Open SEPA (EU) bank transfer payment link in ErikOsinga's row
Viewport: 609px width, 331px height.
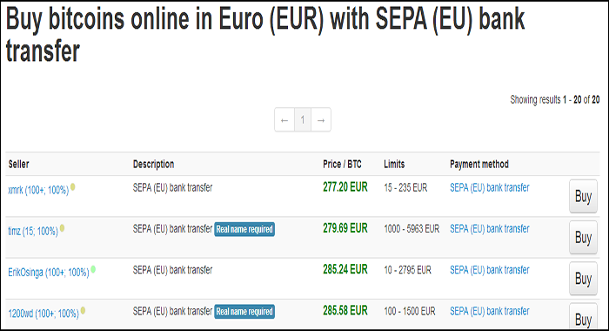point(489,270)
